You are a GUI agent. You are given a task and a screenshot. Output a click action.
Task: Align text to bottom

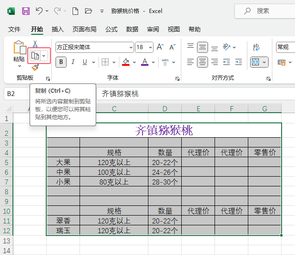(215, 48)
